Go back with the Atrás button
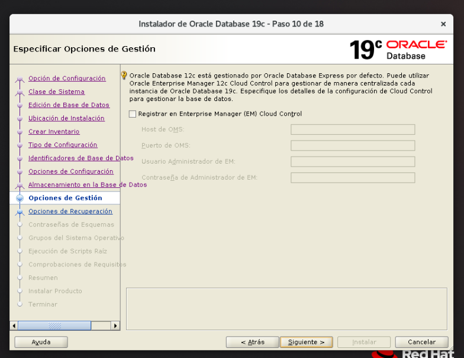464x358 pixels. [252, 342]
